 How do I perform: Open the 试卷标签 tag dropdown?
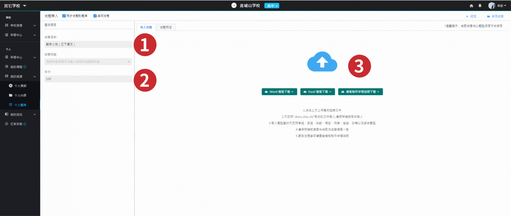(88, 62)
